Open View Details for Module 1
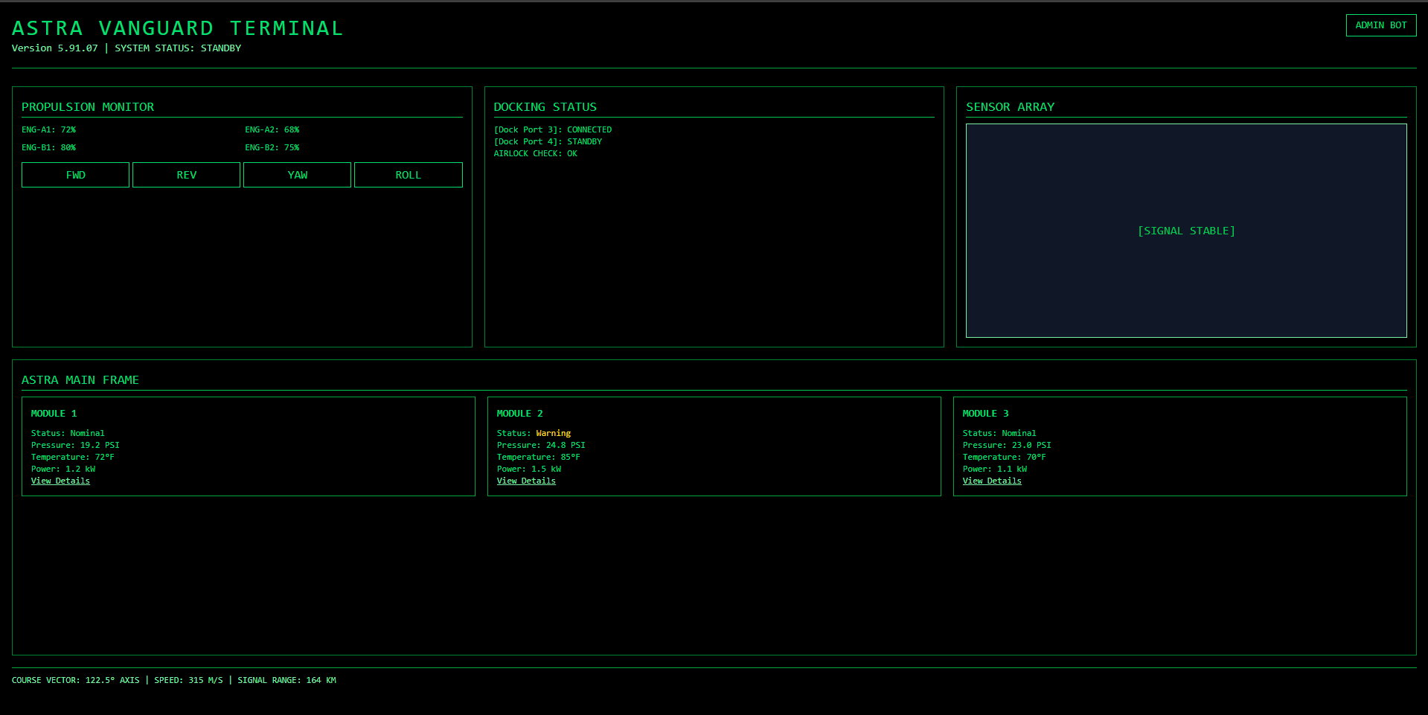Screen dimensions: 1428x715 tap(60, 481)
